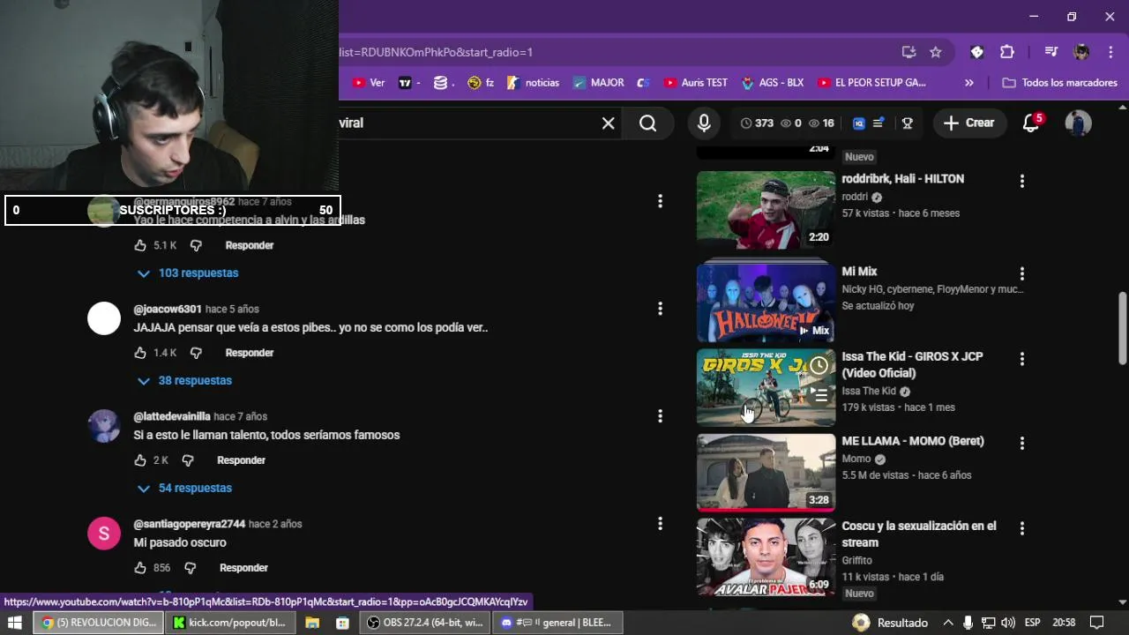Screen dimensions: 1129x635
Task: Open volume control in system tray
Action: tap(1008, 623)
